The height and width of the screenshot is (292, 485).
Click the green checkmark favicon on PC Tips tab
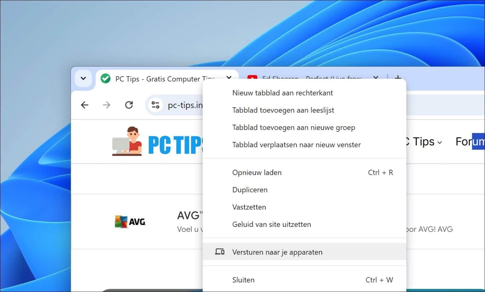point(105,79)
